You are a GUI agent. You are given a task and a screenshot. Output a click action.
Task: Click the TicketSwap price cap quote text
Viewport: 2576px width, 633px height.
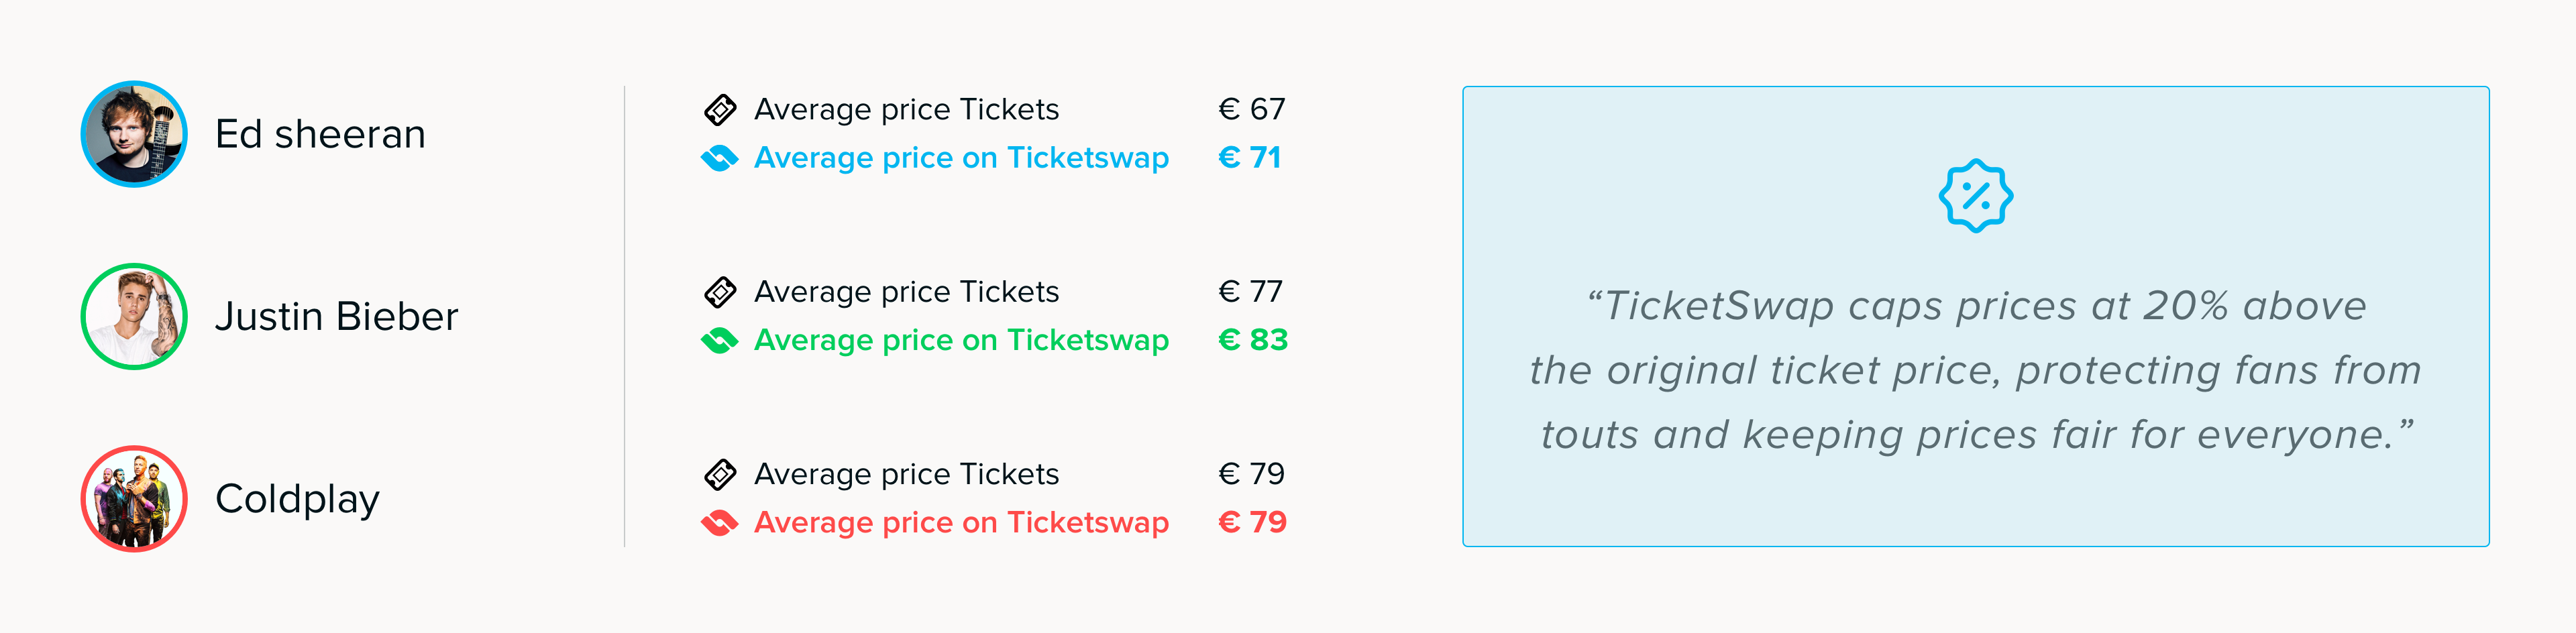click(x=1975, y=370)
